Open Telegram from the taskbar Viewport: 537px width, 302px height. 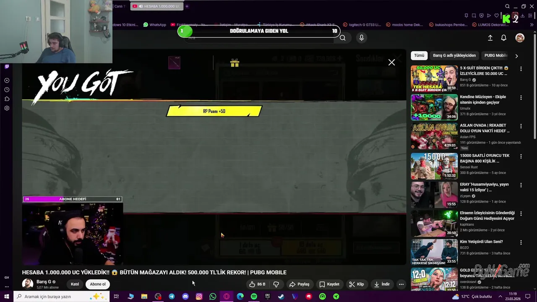click(x=172, y=297)
